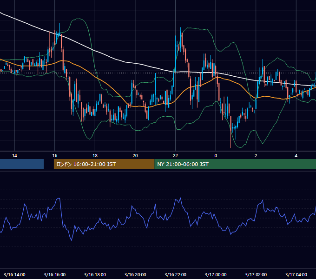Select the 2 hour axis label

click(256, 156)
